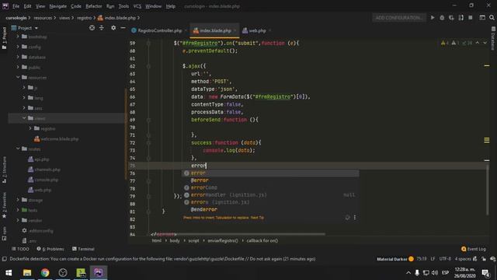The image size is (497, 280).
Task: Click the Debug bug icon in toolbar
Action: coord(442,18)
